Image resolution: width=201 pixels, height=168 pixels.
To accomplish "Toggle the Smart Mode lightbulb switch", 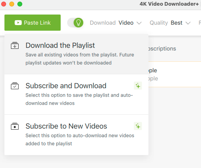I will (75, 23).
